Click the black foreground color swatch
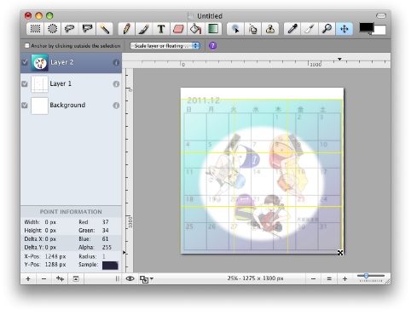 (x=367, y=27)
